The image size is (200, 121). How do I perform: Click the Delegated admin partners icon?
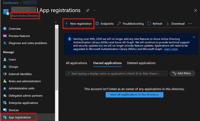pos(5,96)
